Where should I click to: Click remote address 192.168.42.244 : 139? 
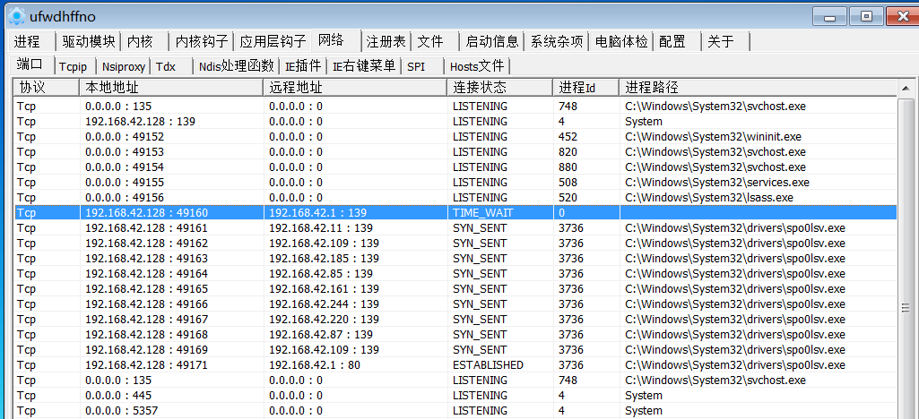324,304
